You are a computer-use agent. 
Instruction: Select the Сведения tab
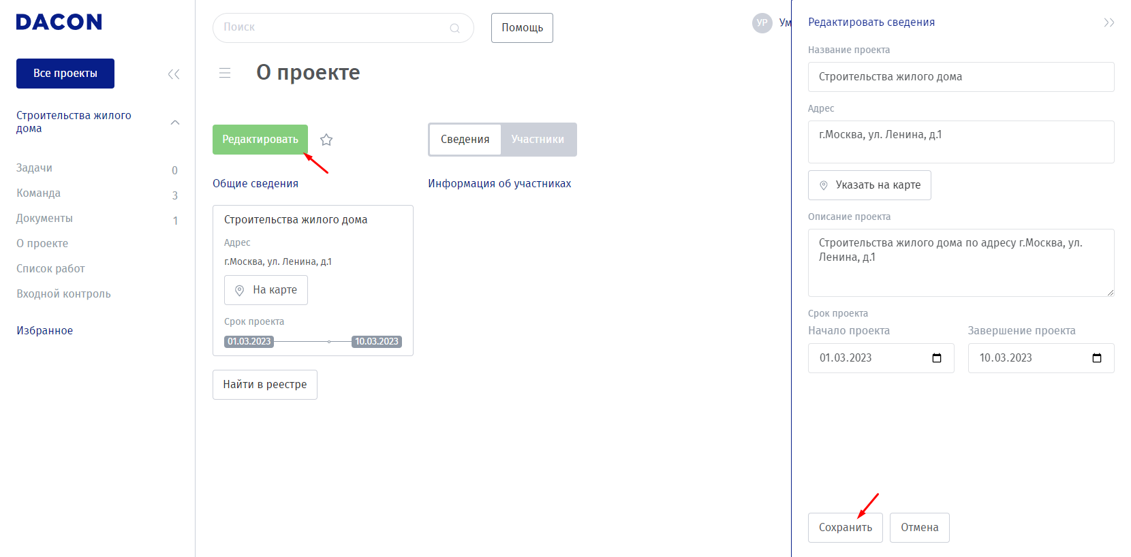[x=465, y=140]
